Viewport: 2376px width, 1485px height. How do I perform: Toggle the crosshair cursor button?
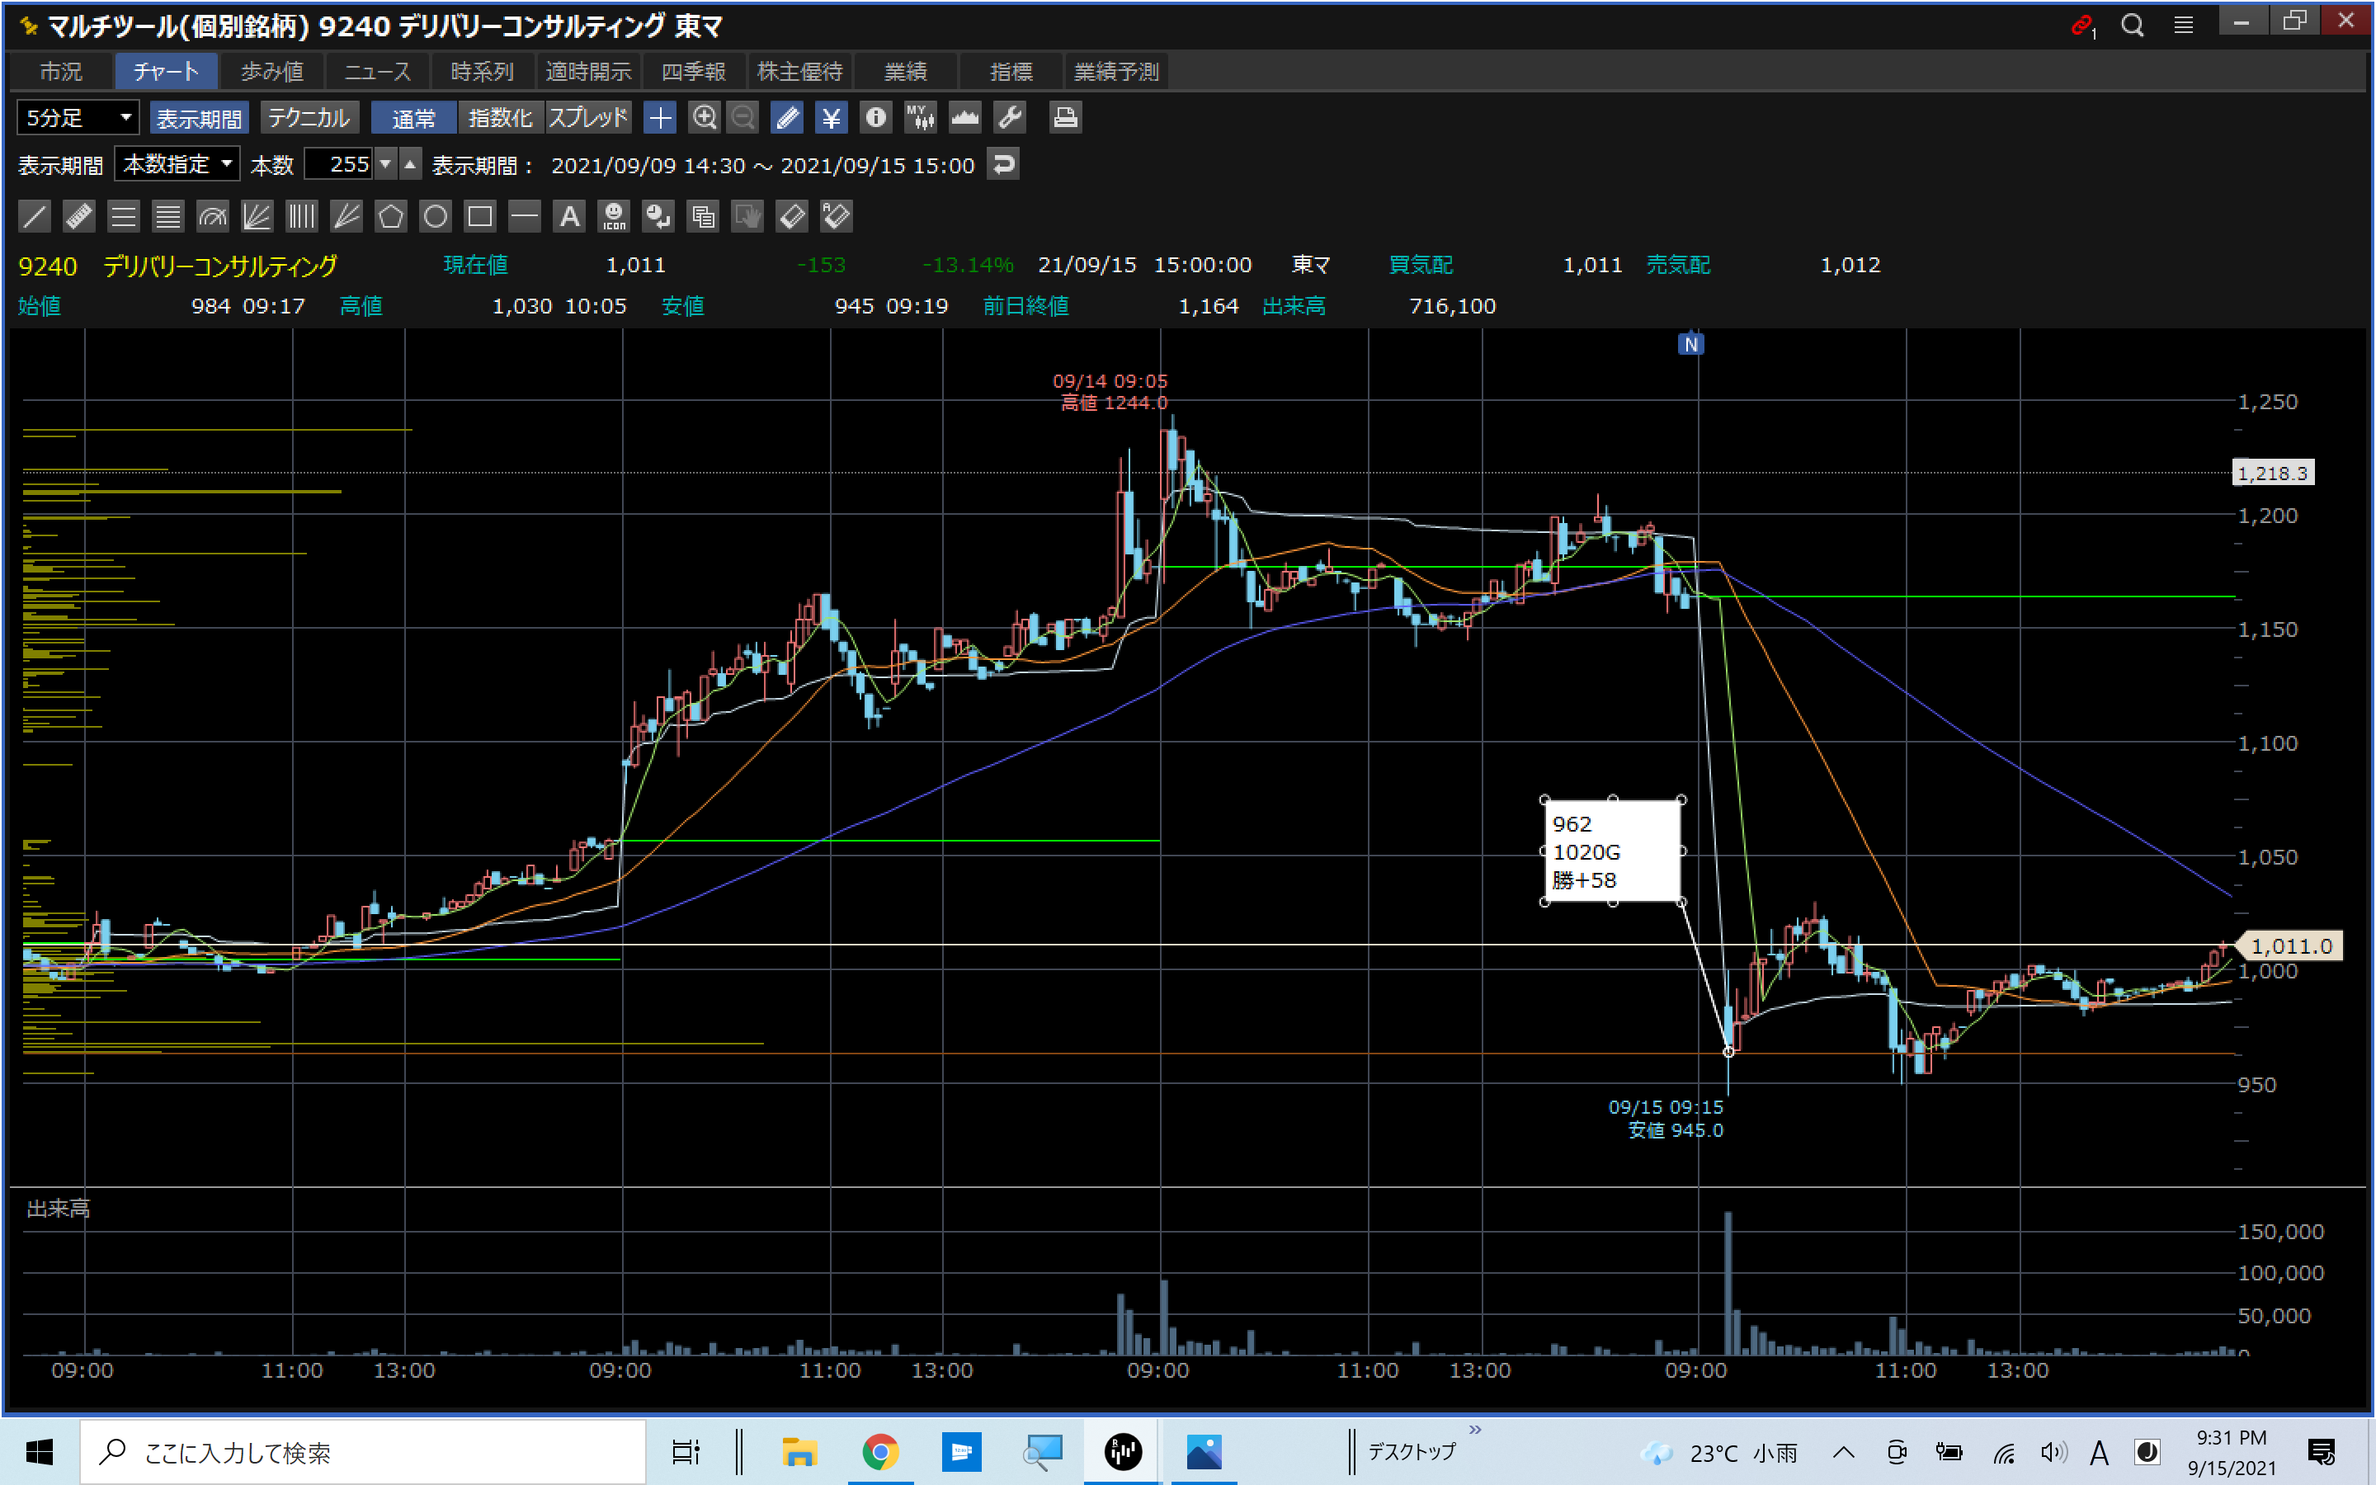coord(660,118)
